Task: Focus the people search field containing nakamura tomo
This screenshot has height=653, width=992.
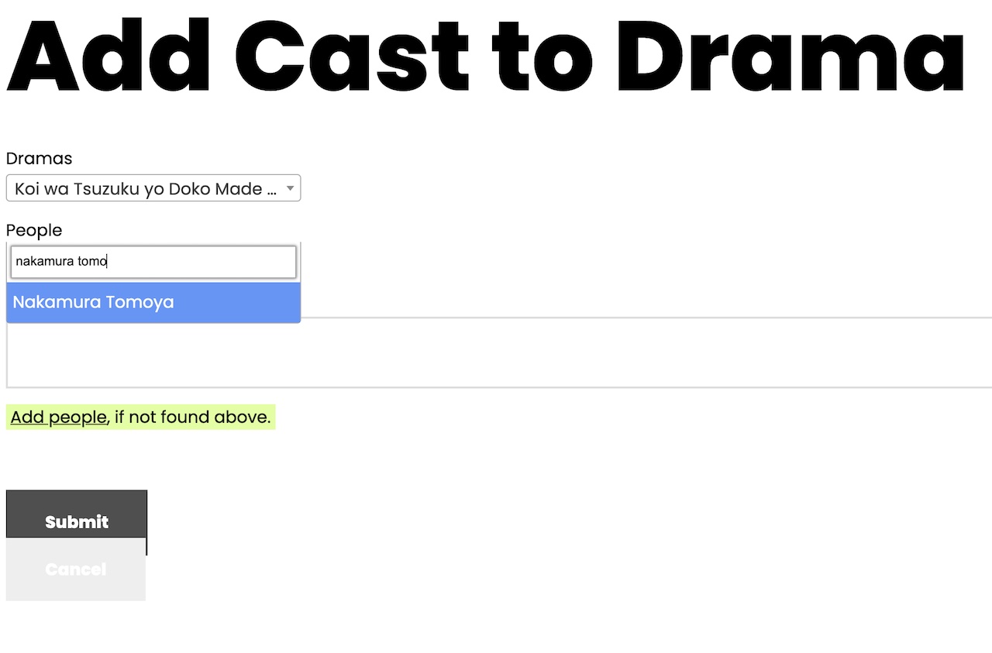Action: tap(153, 262)
